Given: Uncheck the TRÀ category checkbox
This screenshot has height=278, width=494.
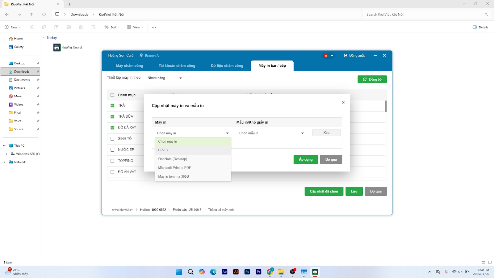Looking at the screenshot, I should coord(112,106).
